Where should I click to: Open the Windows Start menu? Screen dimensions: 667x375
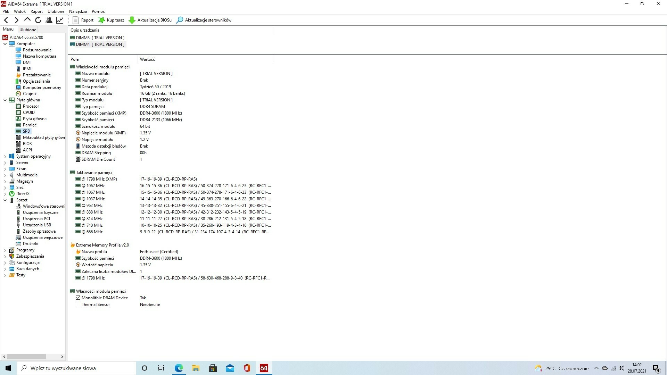click(8, 368)
